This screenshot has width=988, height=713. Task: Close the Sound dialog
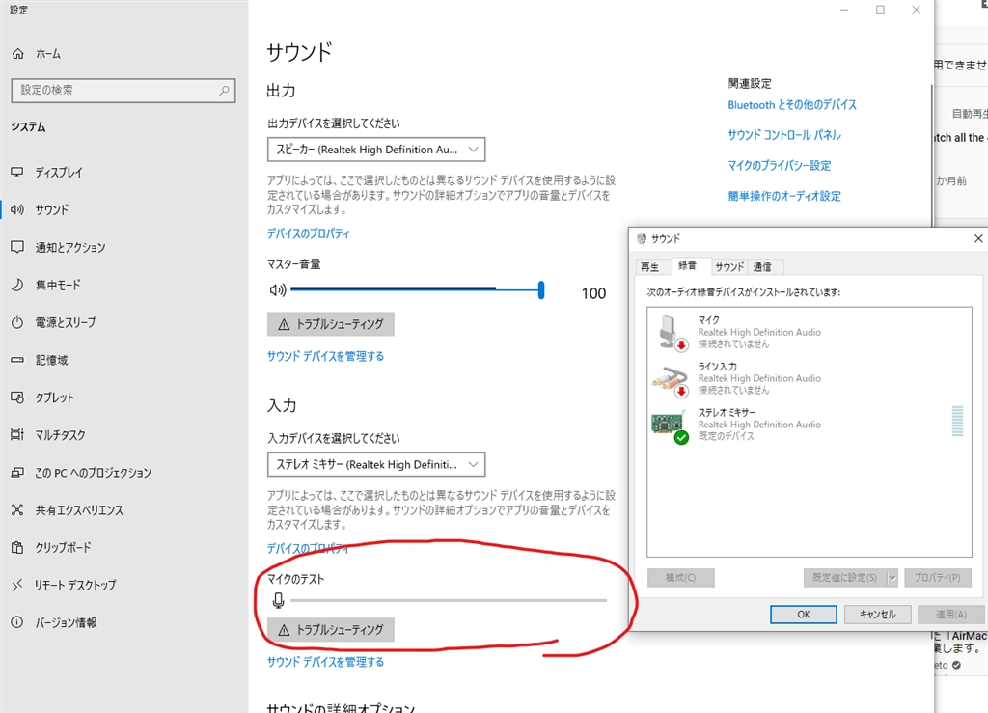coord(978,238)
